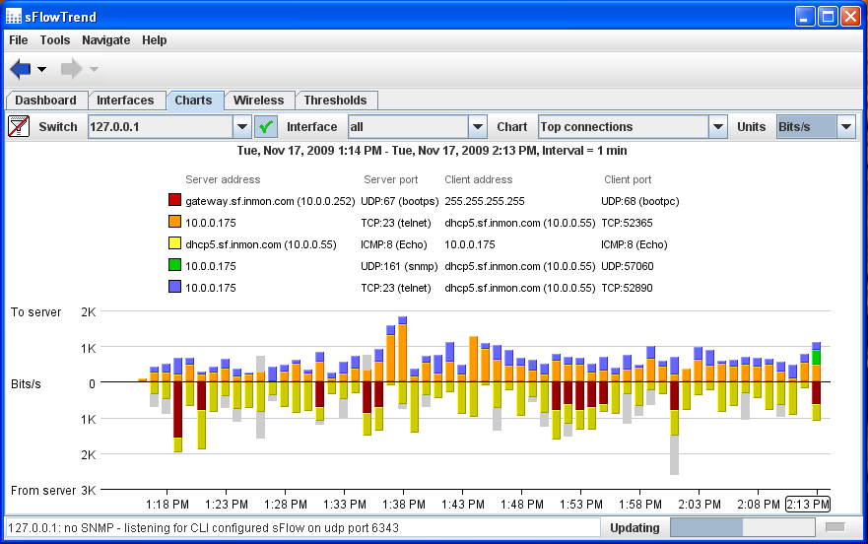Open the Navigate menu
The height and width of the screenshot is (544, 868).
(x=105, y=39)
